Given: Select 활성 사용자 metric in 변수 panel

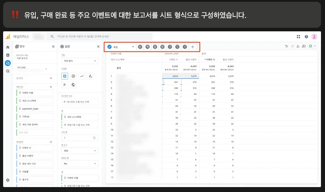Looking at the screenshot, I should point(35,156).
